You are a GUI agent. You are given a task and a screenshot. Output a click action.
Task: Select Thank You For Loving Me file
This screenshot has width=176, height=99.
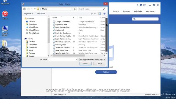[63, 48]
